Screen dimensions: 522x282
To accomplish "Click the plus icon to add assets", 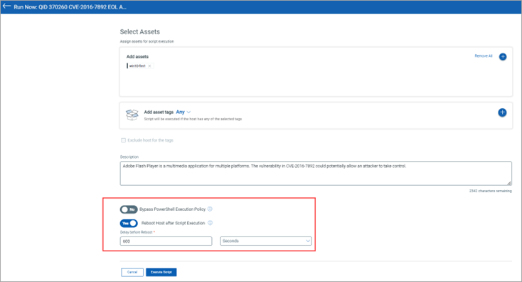I will pos(503,57).
